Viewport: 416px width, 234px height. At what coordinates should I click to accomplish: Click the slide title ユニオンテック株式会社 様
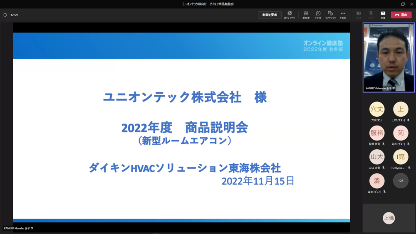pos(185,97)
